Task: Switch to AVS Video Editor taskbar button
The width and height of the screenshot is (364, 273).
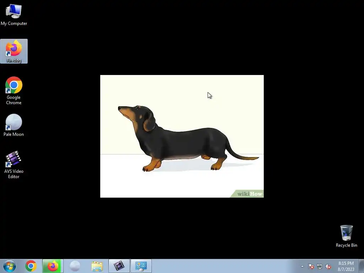Action: pyautogui.click(x=119, y=266)
